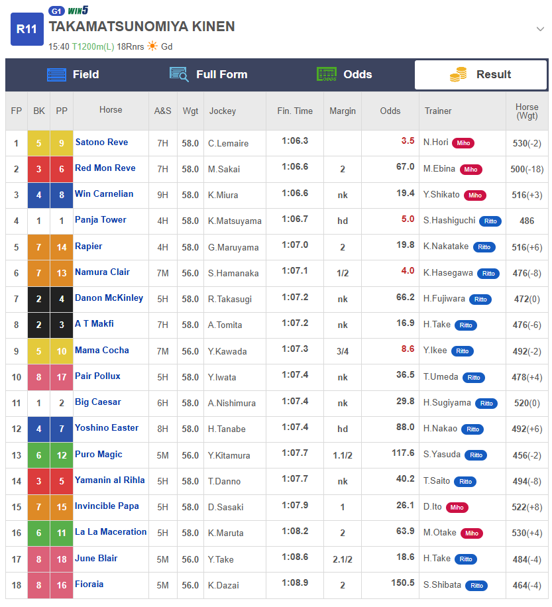The width and height of the screenshot is (552, 607).
Task: Click Ritto badge beside T.Umeda
Action: click(x=474, y=378)
